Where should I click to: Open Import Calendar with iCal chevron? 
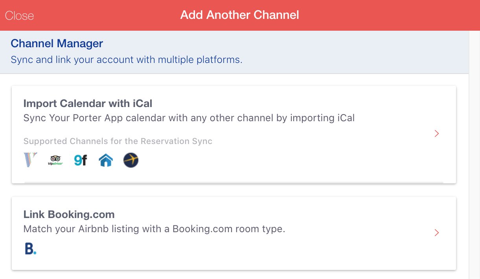(x=437, y=134)
